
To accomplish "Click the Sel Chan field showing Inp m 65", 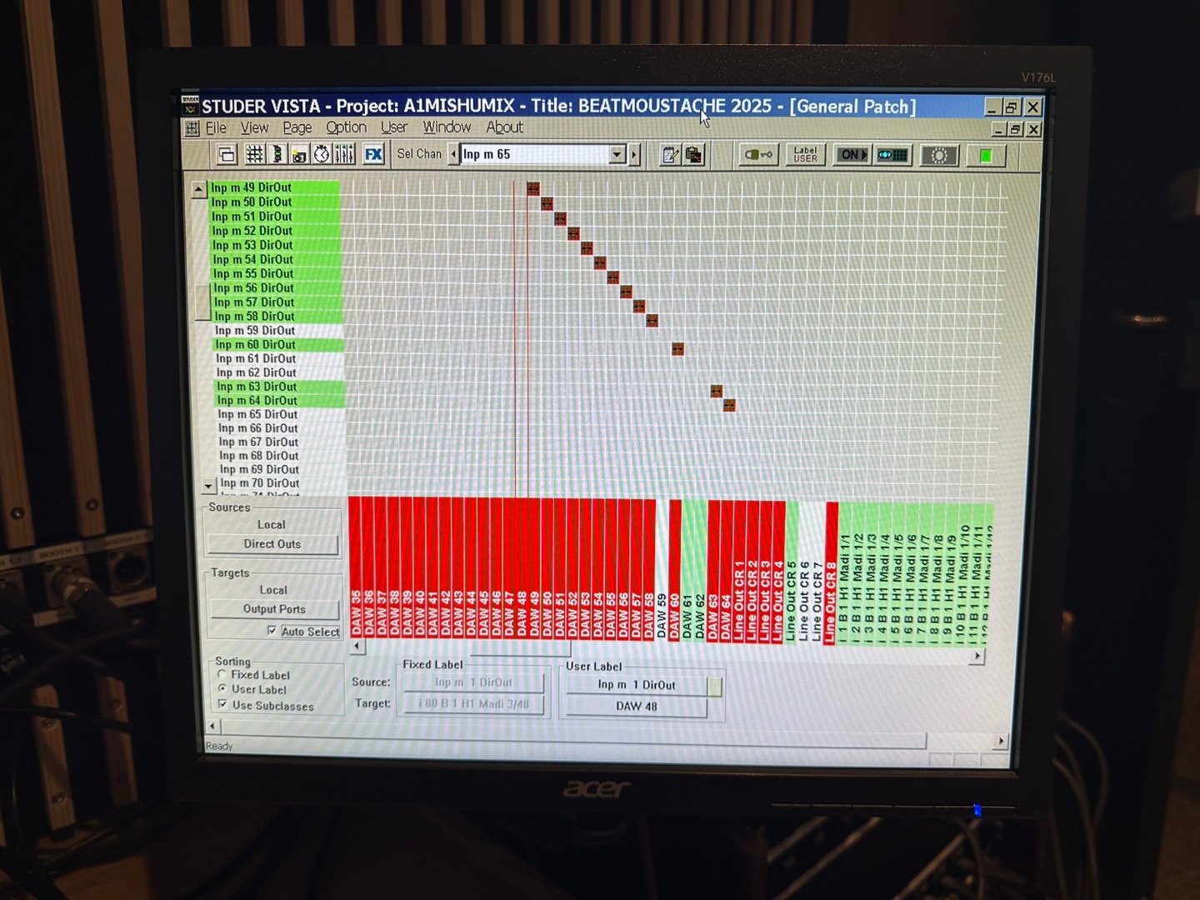I will click(x=534, y=154).
